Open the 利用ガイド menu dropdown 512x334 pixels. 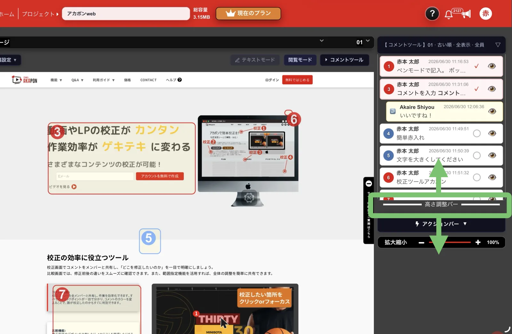(104, 80)
